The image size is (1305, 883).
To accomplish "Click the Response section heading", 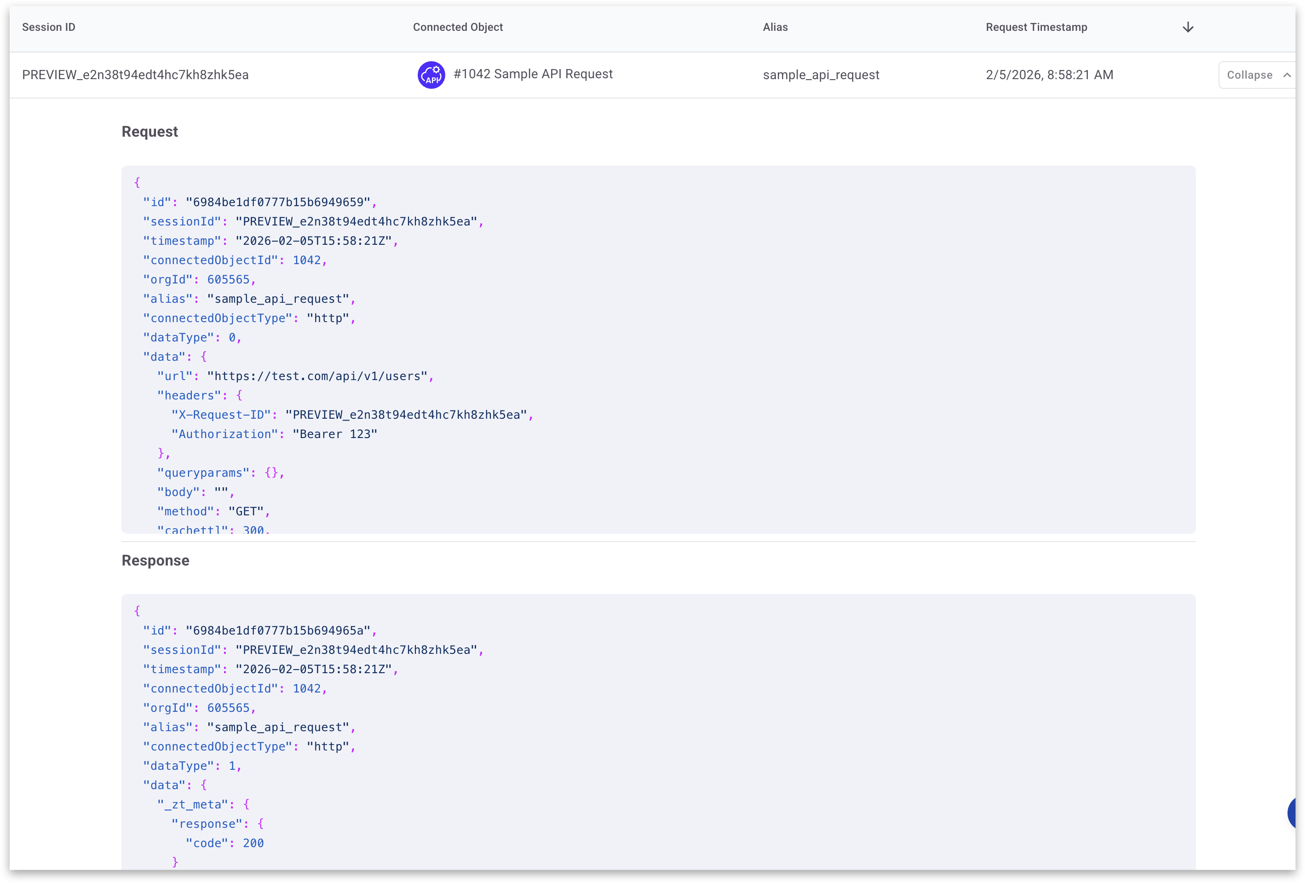I will point(155,560).
